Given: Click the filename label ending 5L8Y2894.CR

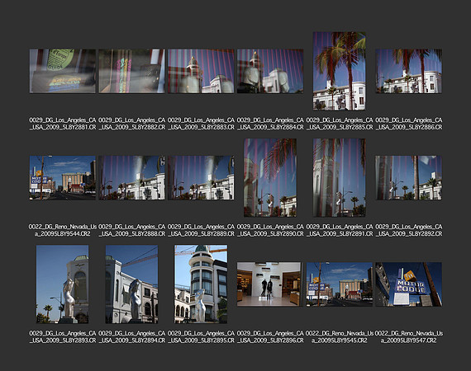Looking at the screenshot, I should tap(132, 337).
